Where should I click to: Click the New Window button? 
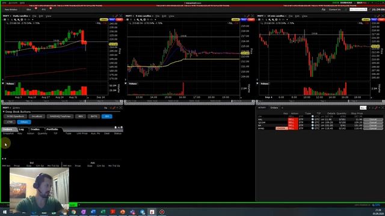click(x=11, y=10)
